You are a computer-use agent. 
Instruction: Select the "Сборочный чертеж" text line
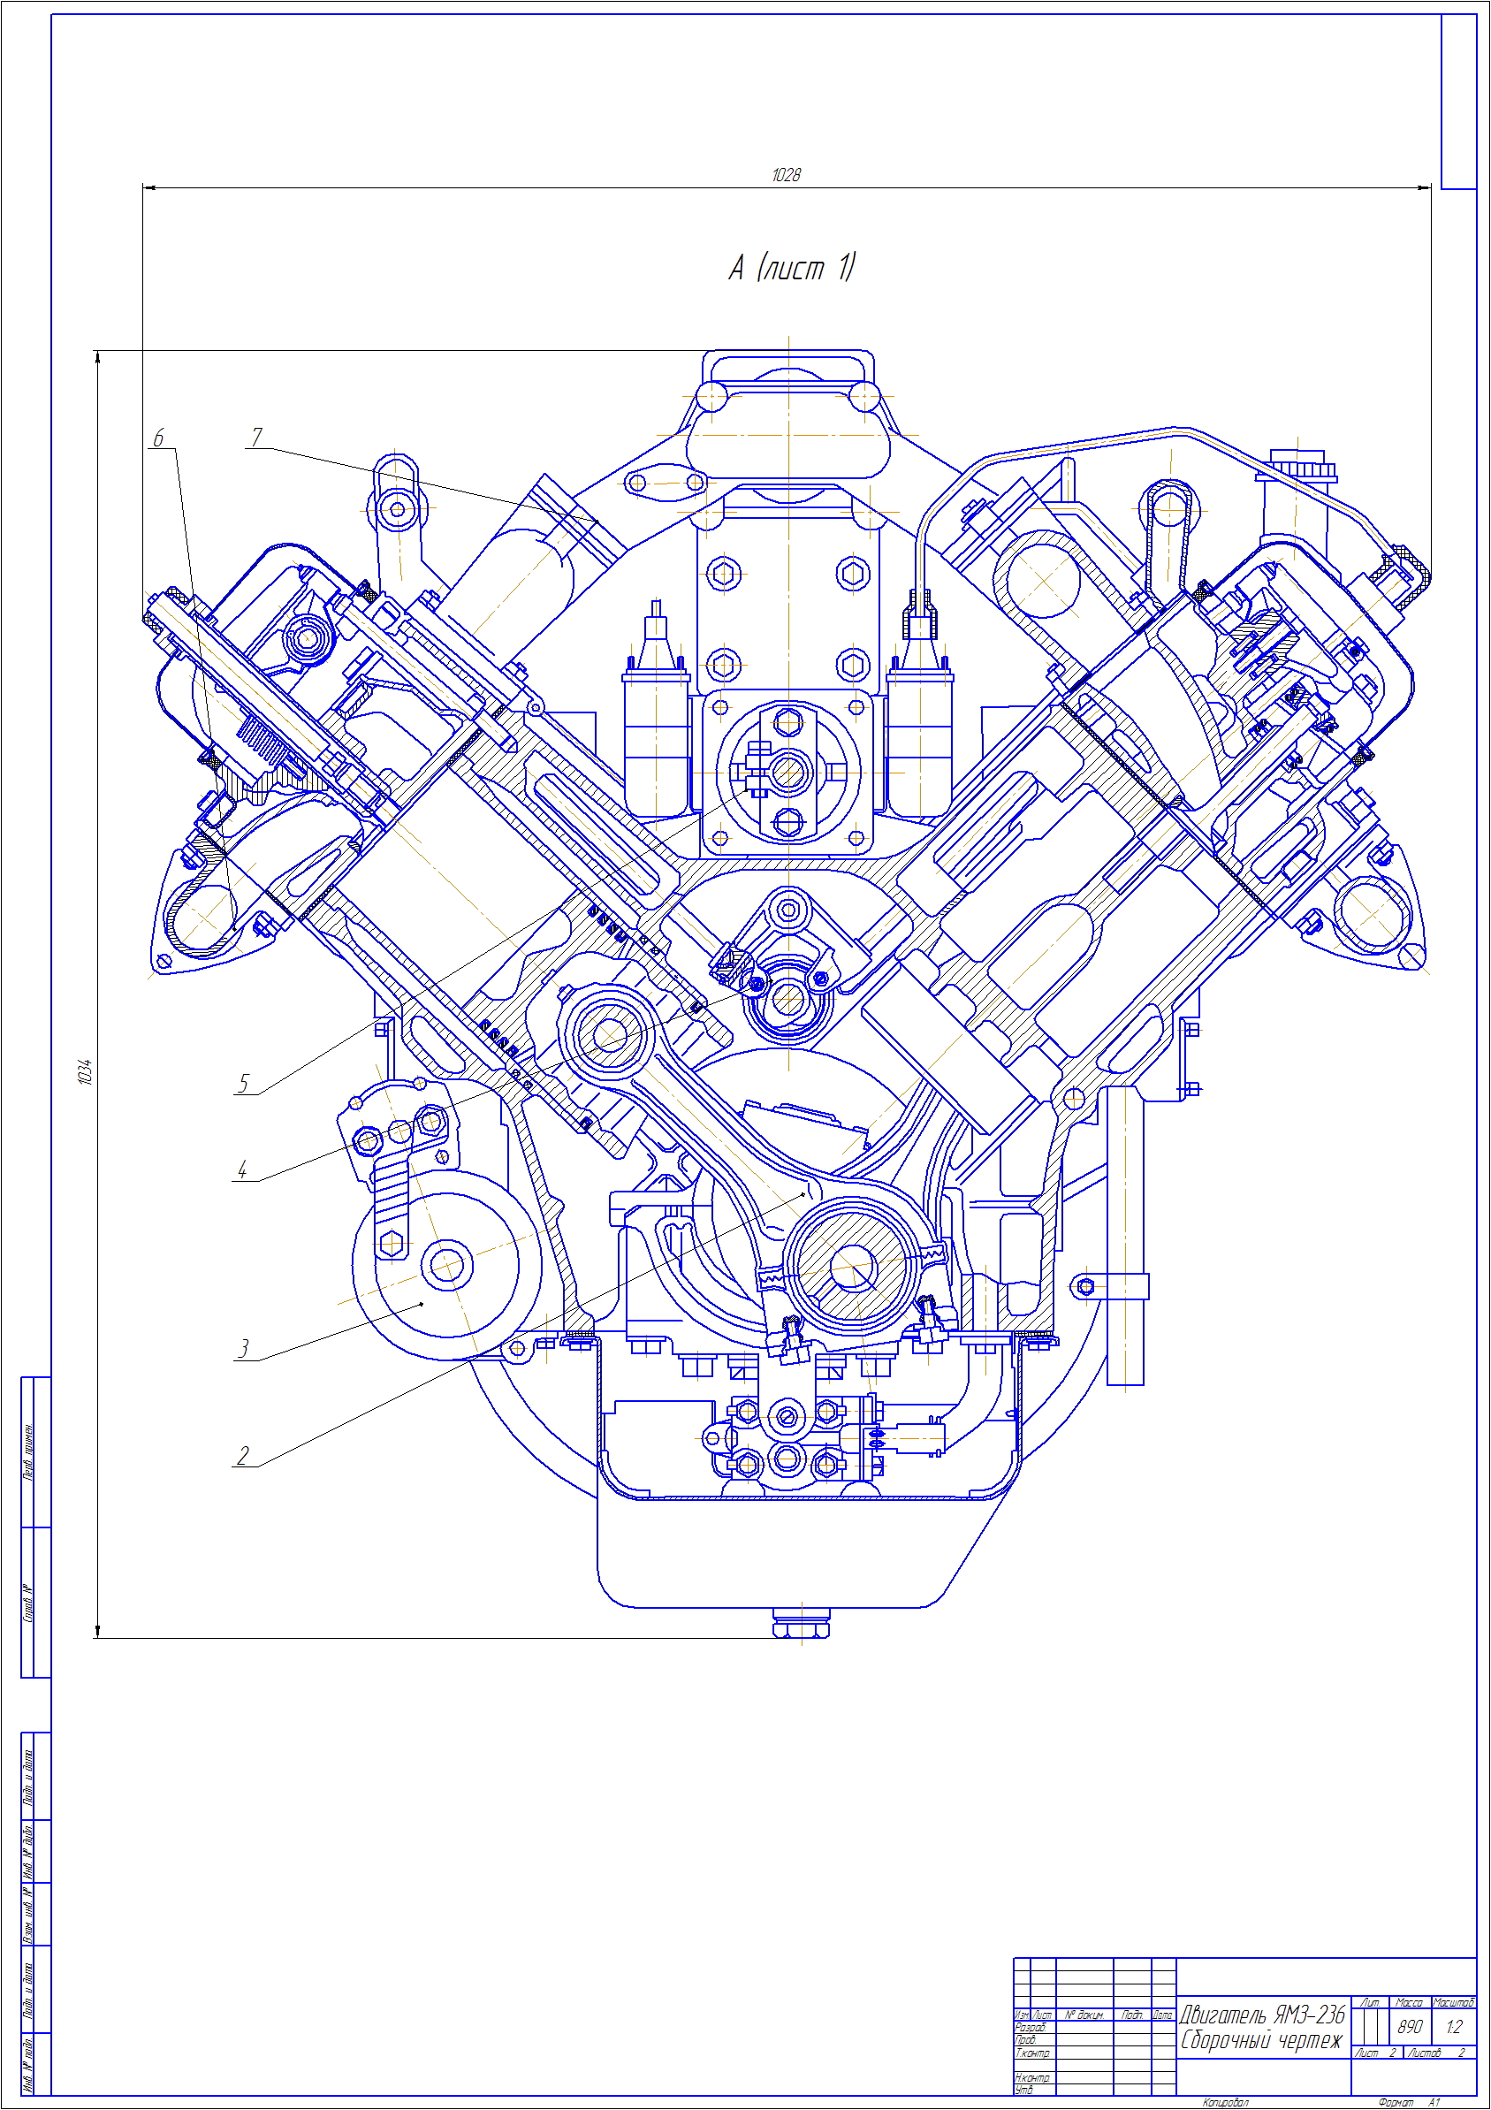coord(1260,2040)
